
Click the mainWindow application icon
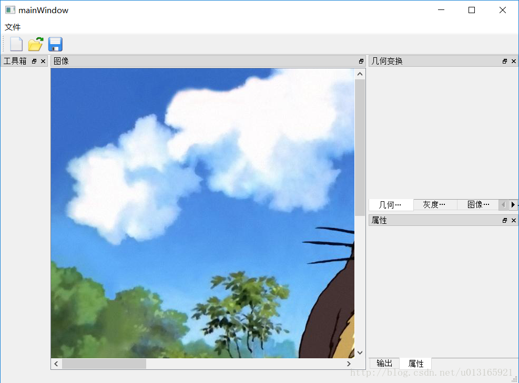[x=11, y=10]
